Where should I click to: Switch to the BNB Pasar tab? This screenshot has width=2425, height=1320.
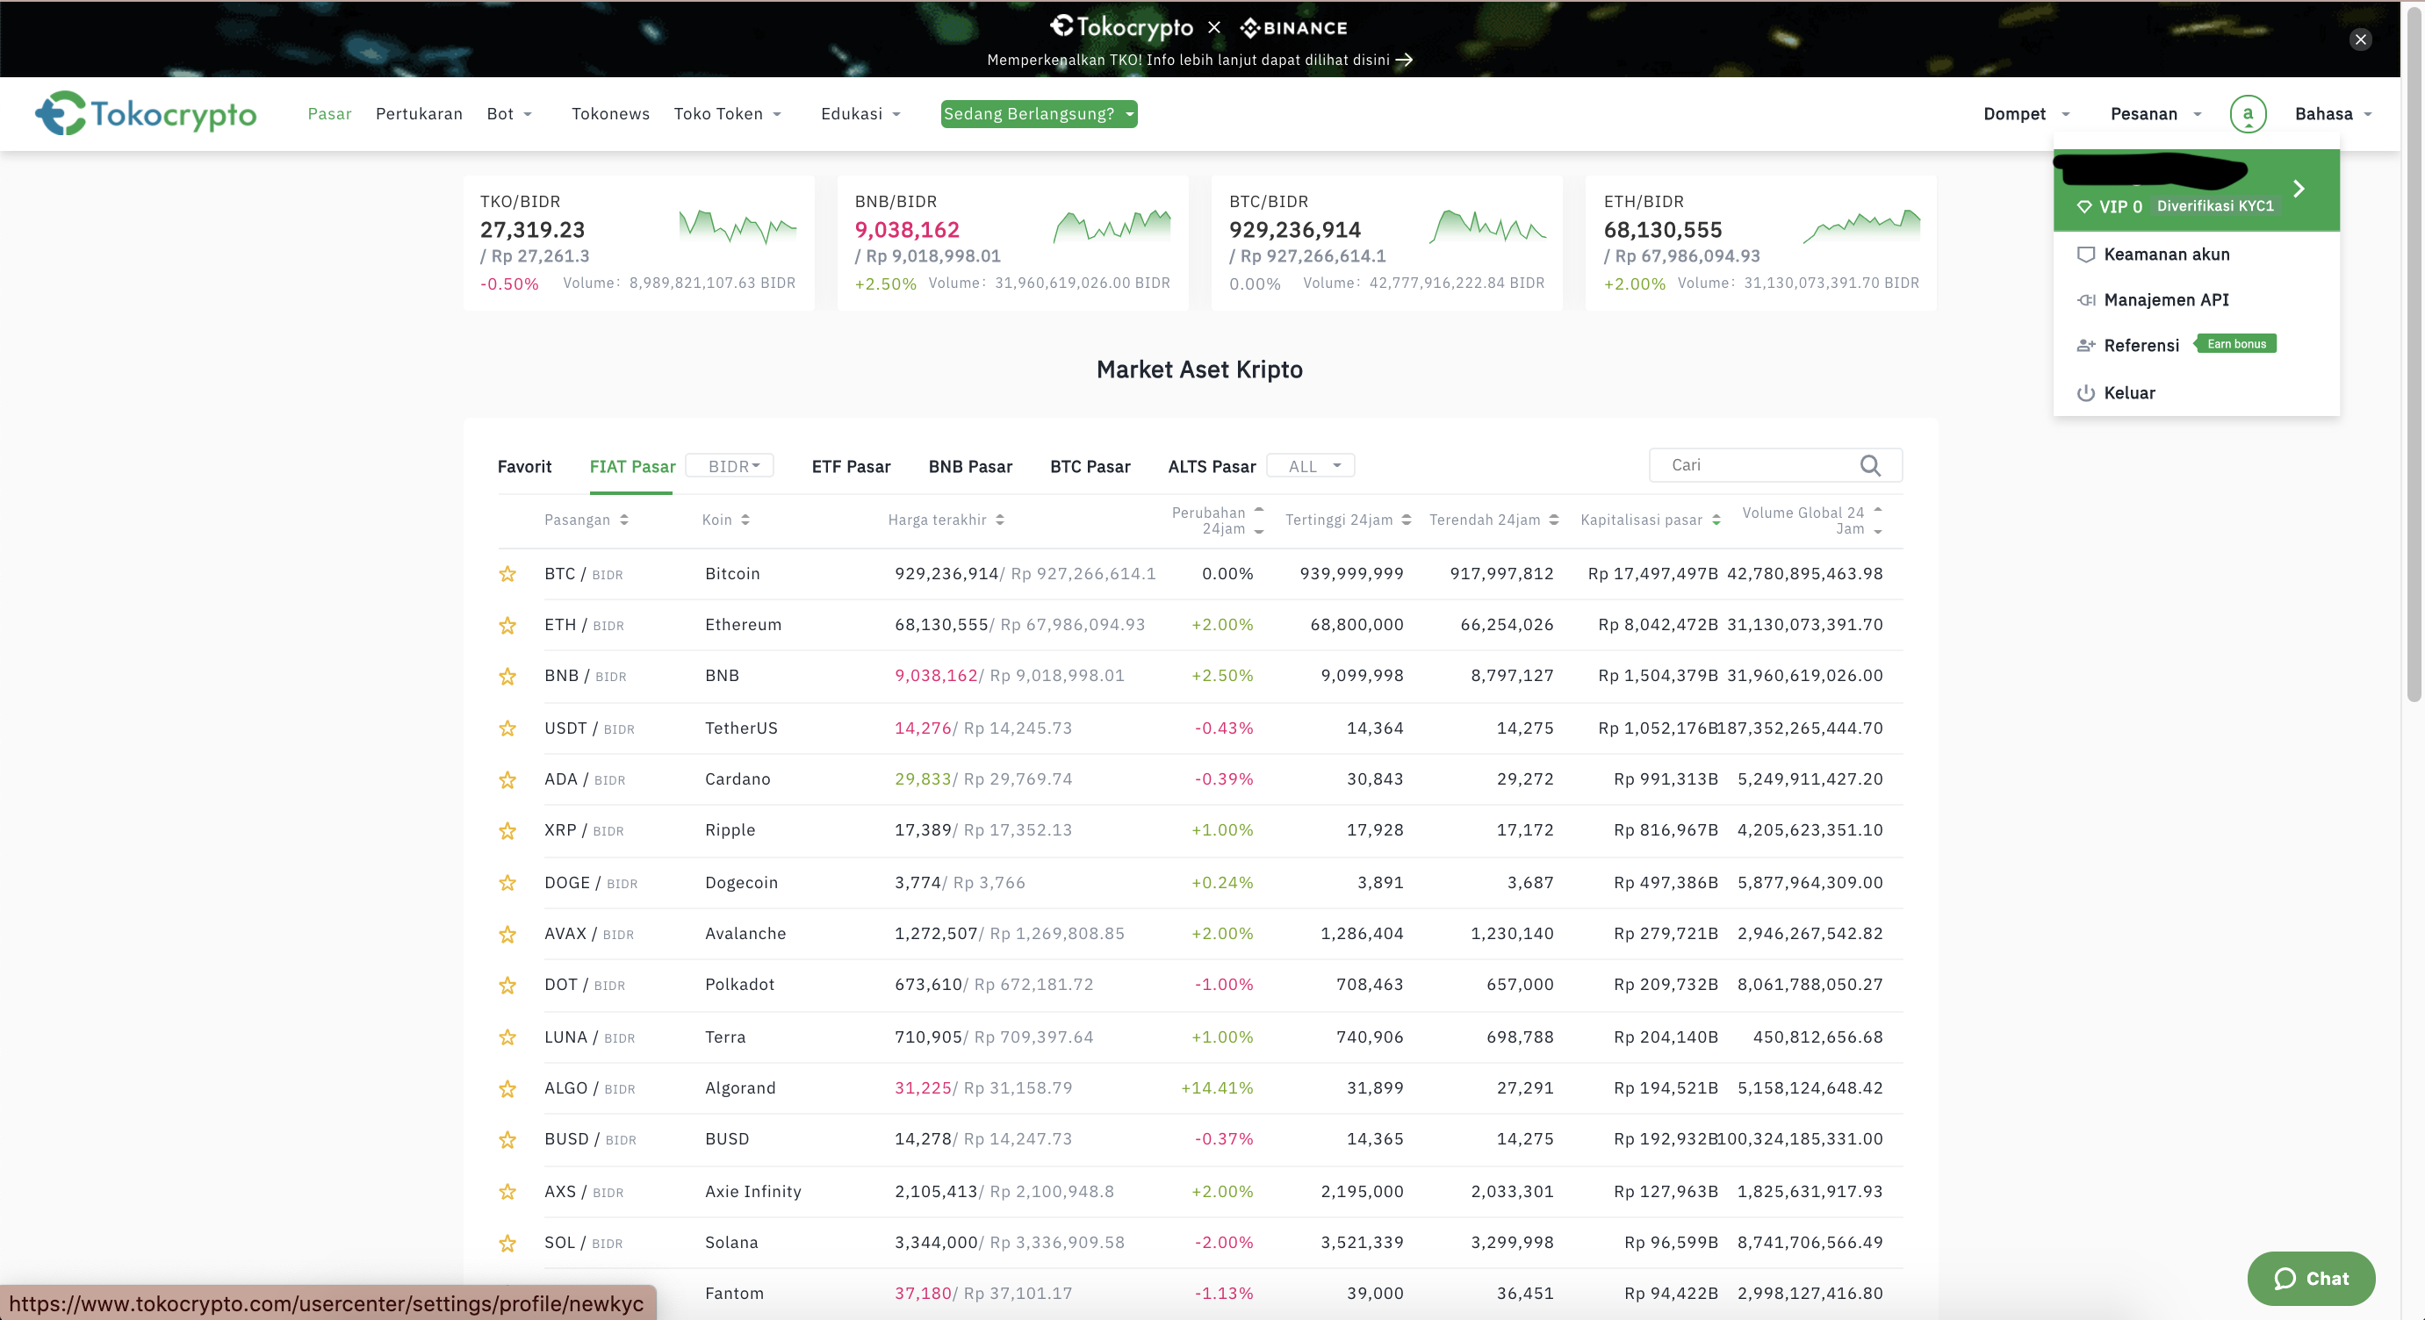pyautogui.click(x=969, y=467)
